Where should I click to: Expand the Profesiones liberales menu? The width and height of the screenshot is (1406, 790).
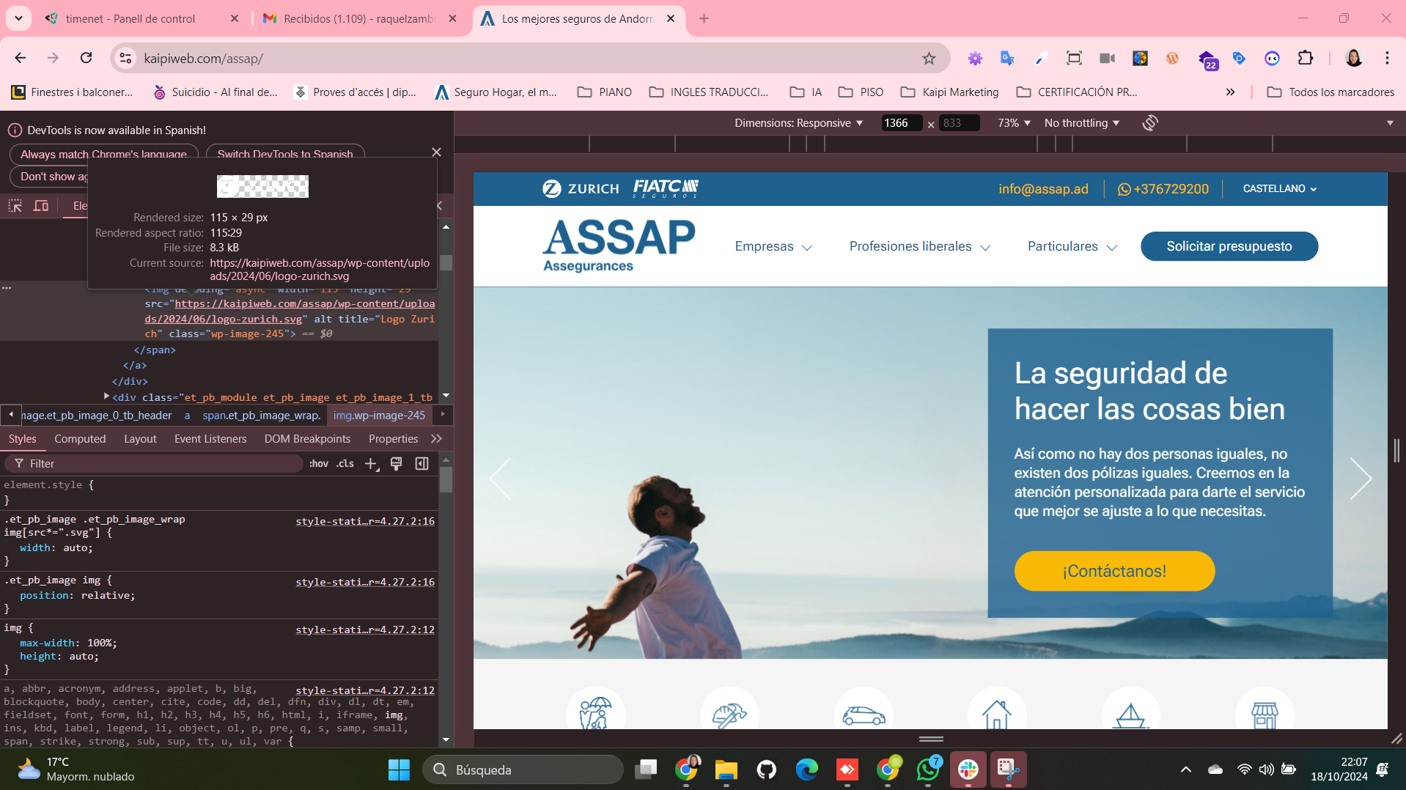pyautogui.click(x=920, y=247)
